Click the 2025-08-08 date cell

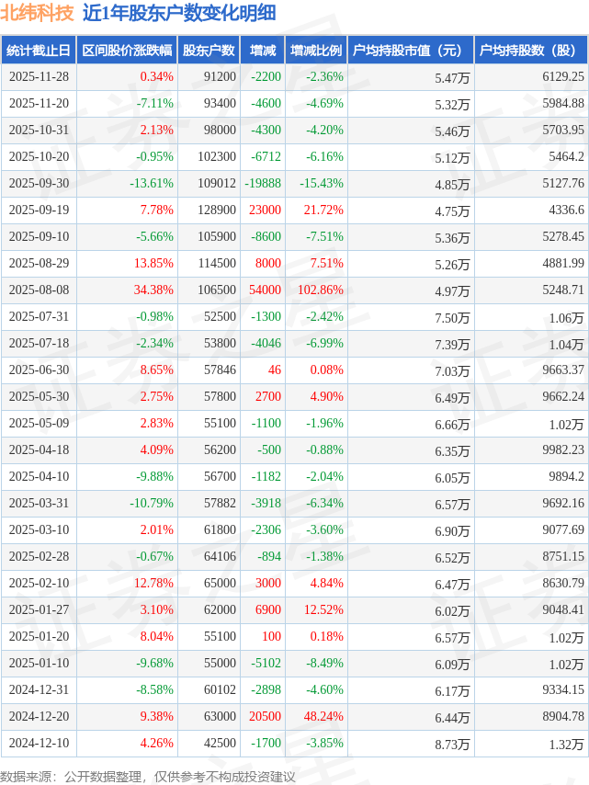pyautogui.click(x=39, y=290)
